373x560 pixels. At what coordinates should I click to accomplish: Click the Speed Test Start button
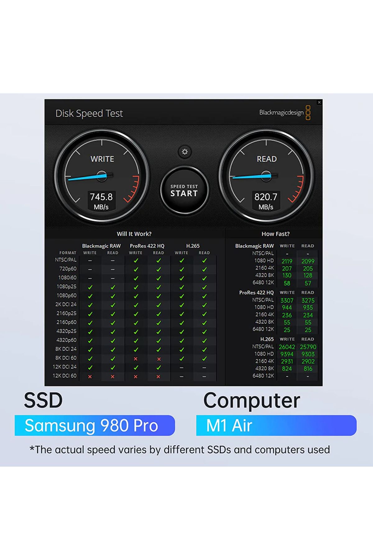click(x=184, y=190)
